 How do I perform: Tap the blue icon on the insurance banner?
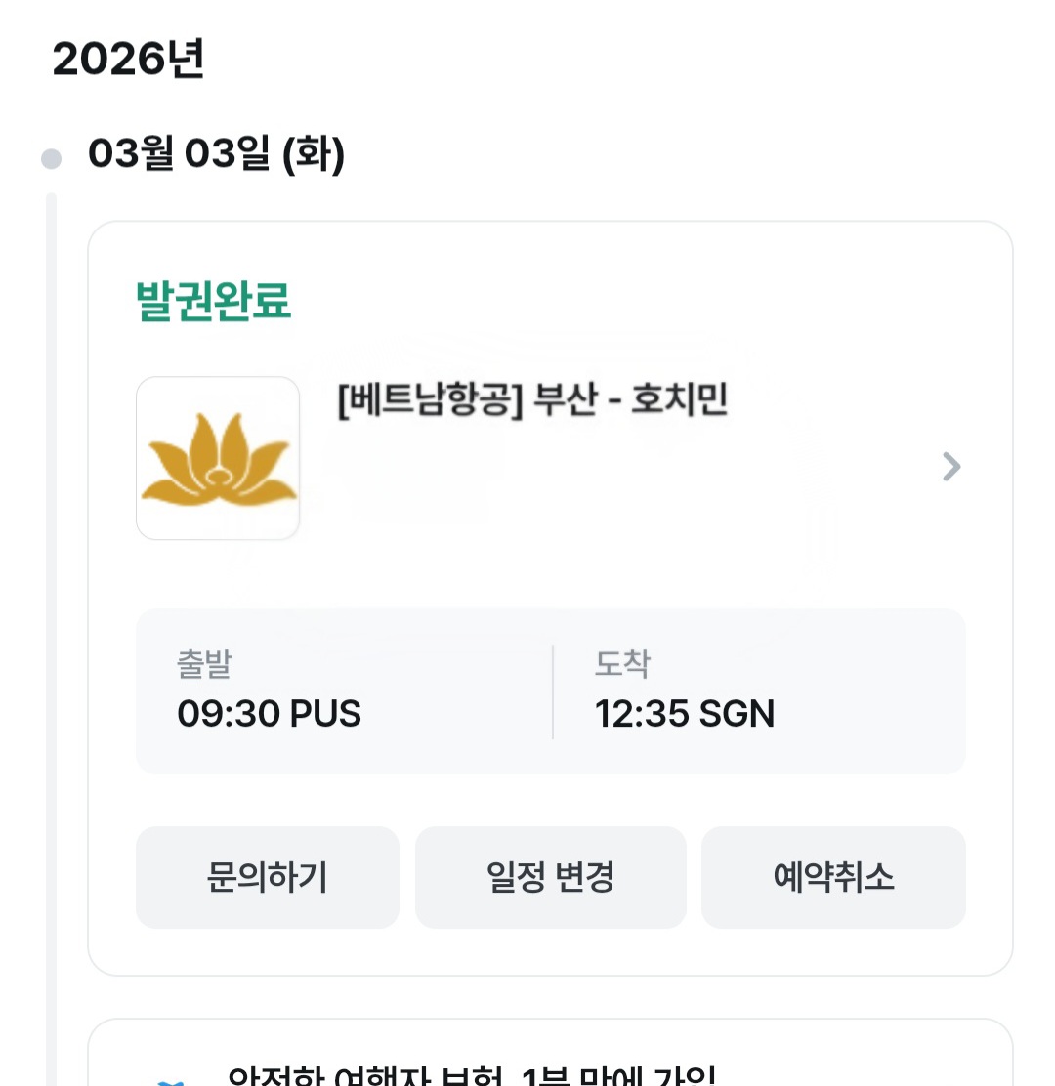[172, 1080]
